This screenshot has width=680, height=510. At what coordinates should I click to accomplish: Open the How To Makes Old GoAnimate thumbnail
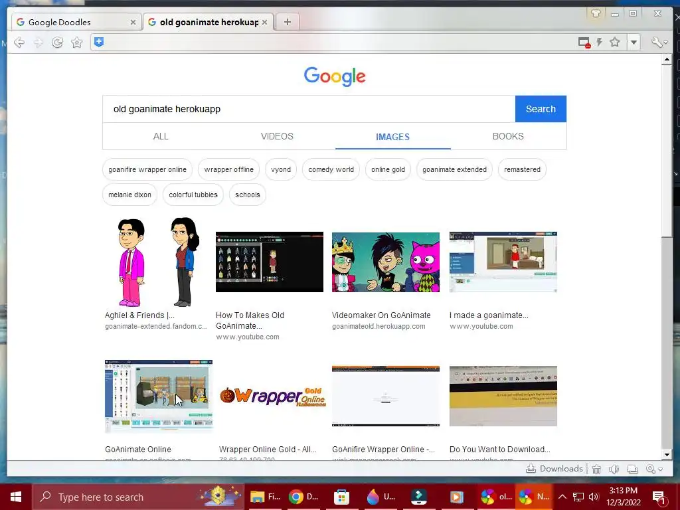(270, 262)
